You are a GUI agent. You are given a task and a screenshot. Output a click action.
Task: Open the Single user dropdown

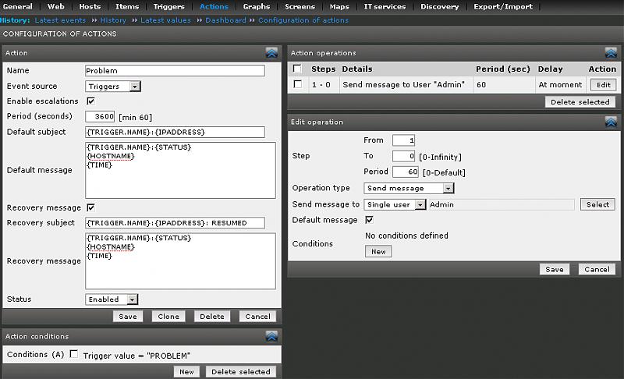[395, 204]
